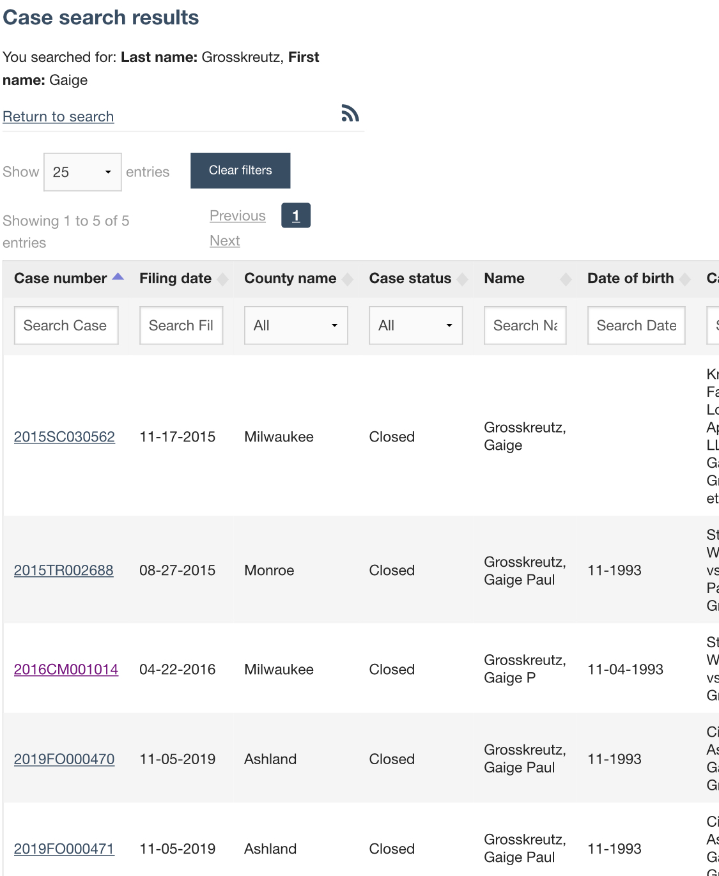Open case 2015TR002688

pos(64,571)
